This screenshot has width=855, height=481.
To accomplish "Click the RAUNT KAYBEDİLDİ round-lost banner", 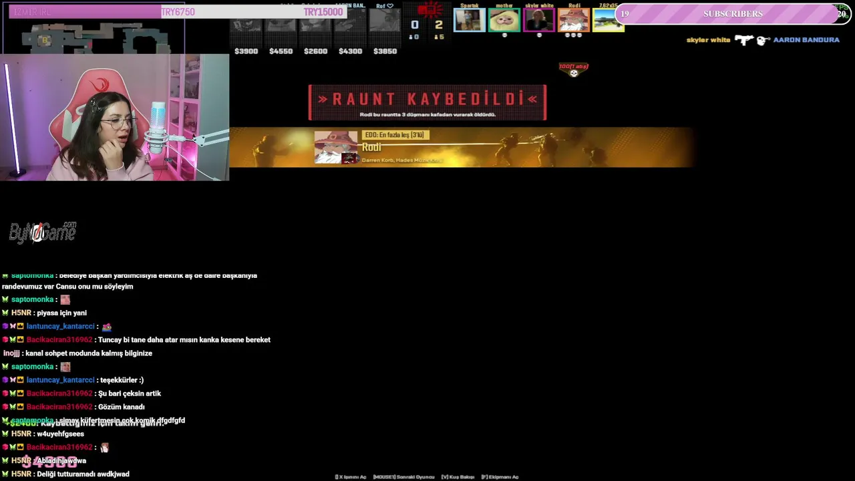I will click(x=427, y=102).
